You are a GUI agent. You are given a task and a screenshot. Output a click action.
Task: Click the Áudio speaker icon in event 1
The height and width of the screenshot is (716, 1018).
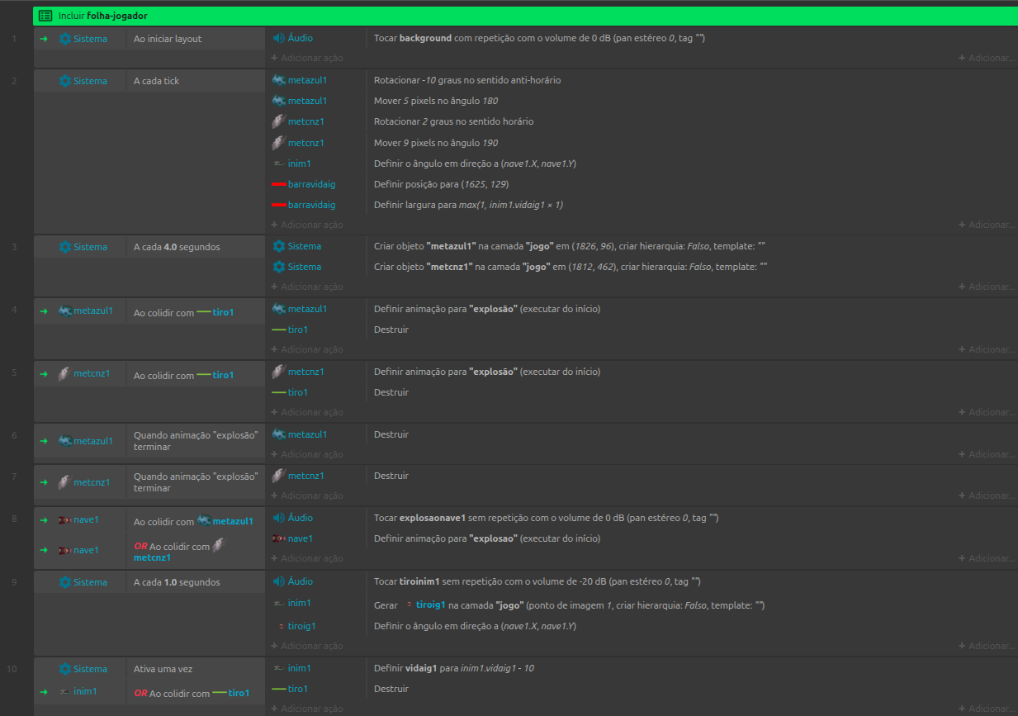(279, 38)
